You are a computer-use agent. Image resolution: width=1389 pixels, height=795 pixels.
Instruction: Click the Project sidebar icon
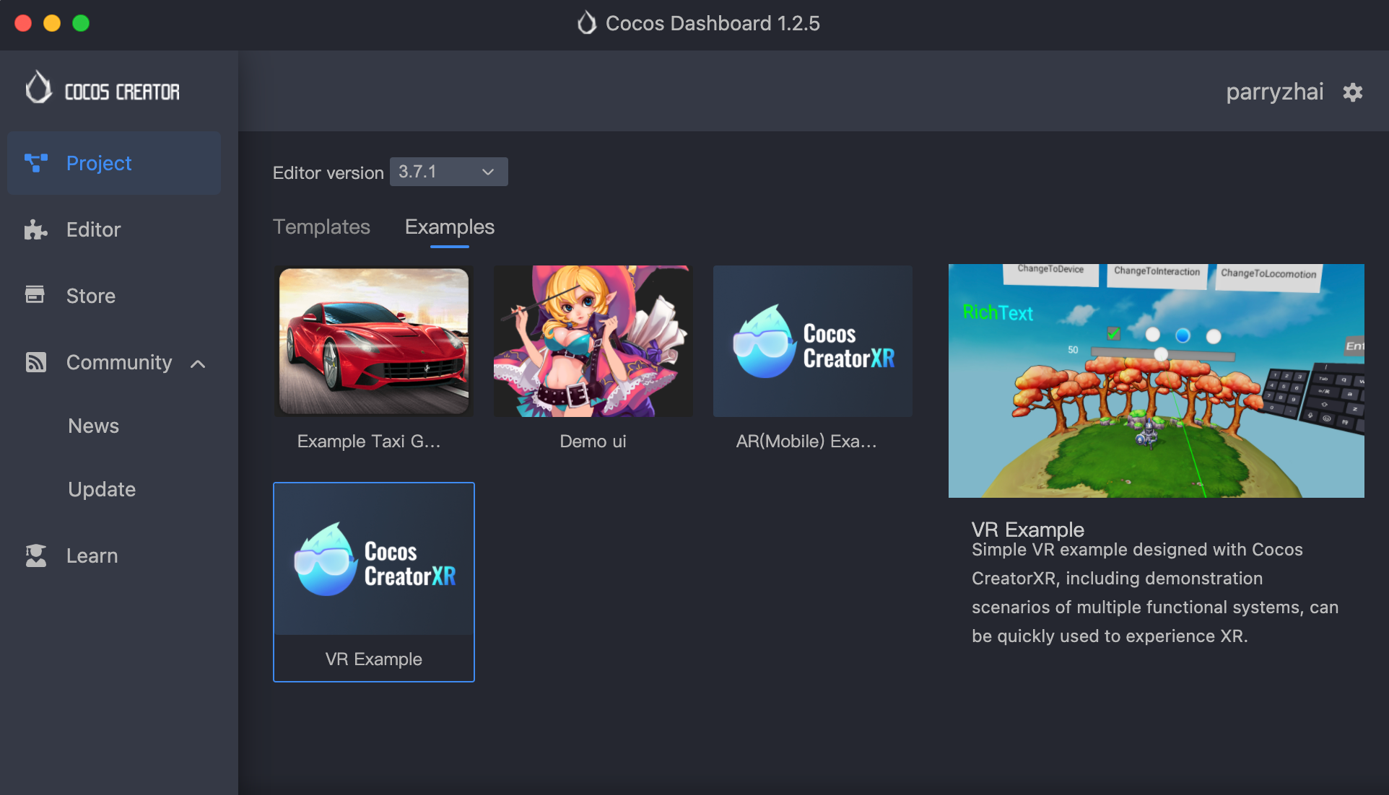click(35, 163)
